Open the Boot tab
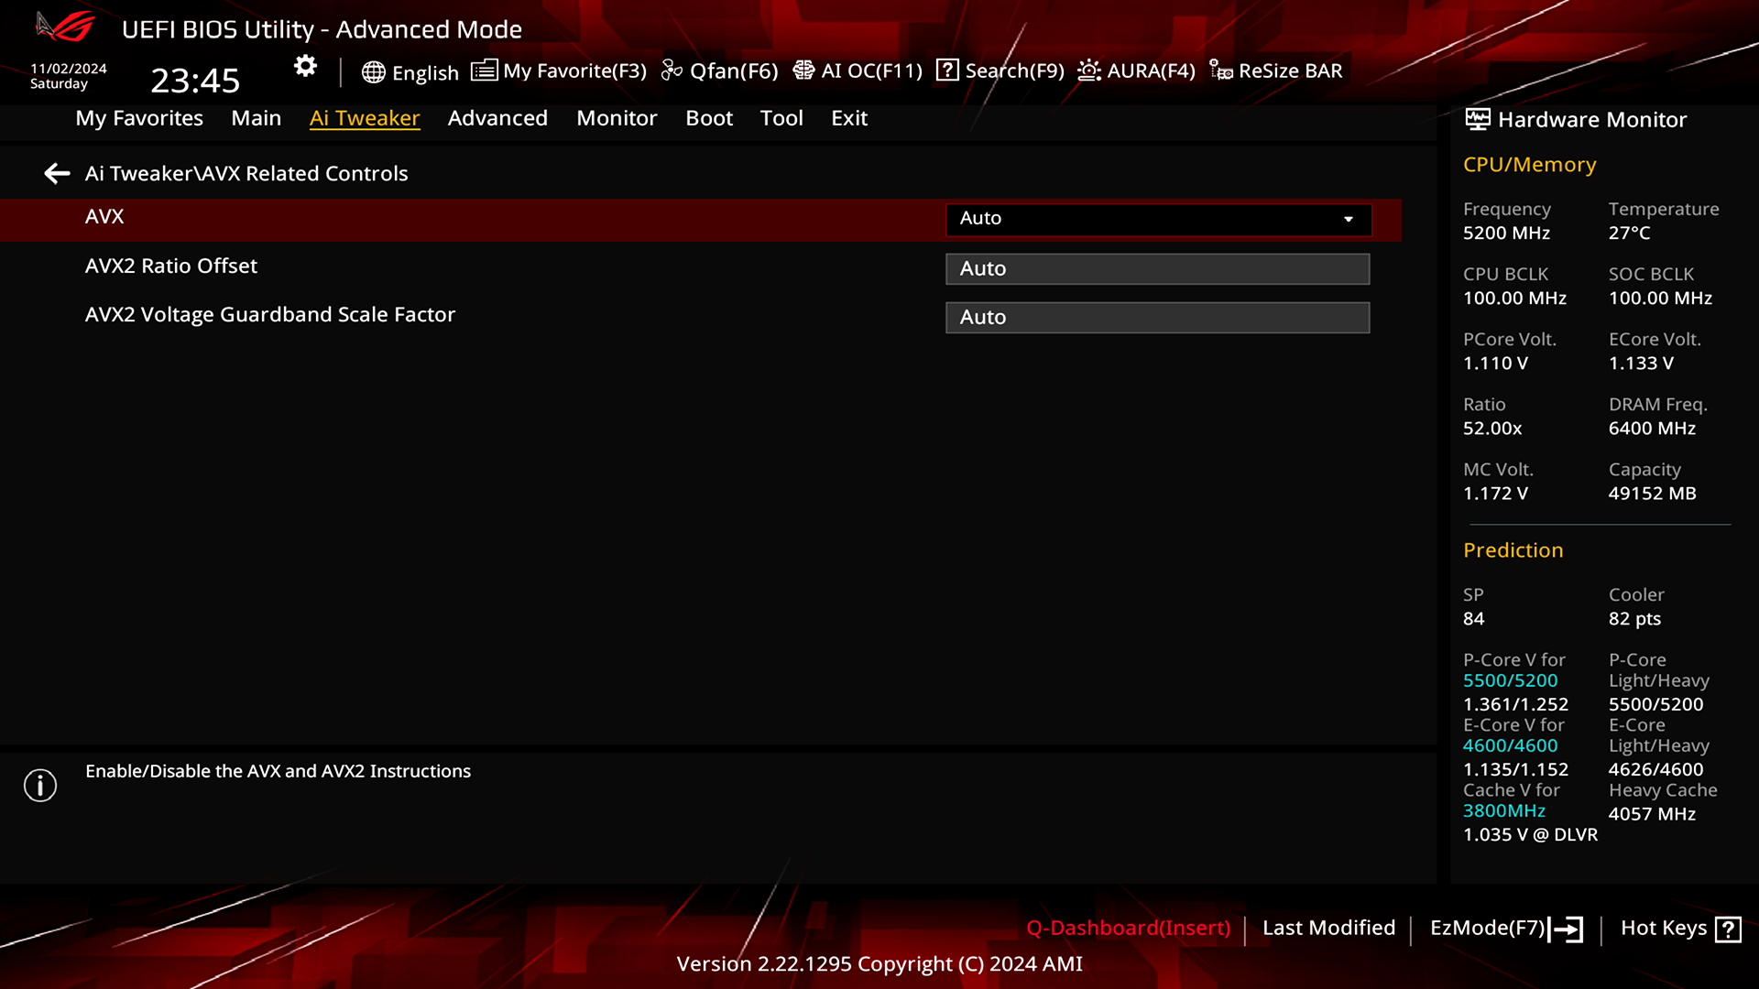The image size is (1759, 989). coord(709,118)
